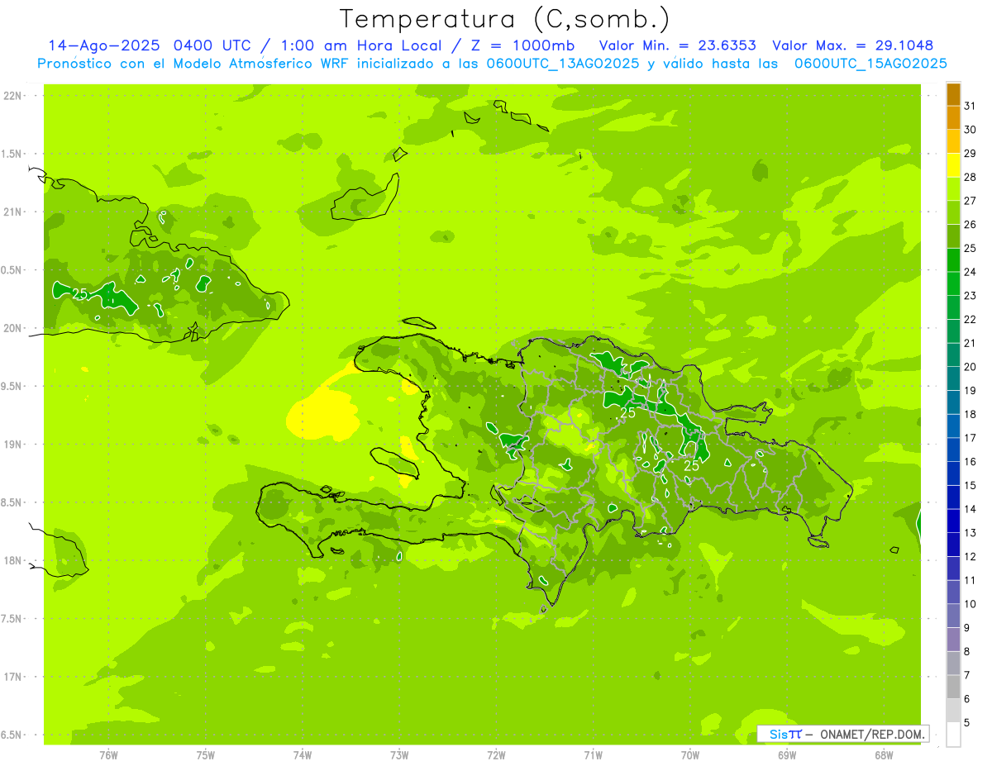The image size is (992, 766).
Task: Click the 19N latitude label
Action: (x=12, y=445)
